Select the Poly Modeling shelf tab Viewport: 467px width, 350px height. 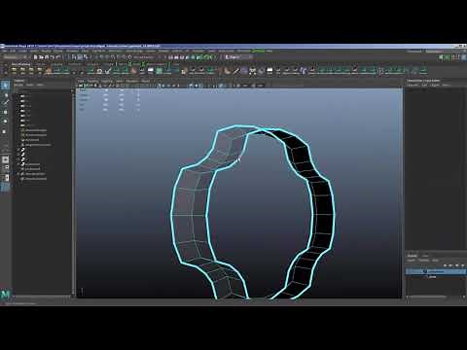point(20,64)
